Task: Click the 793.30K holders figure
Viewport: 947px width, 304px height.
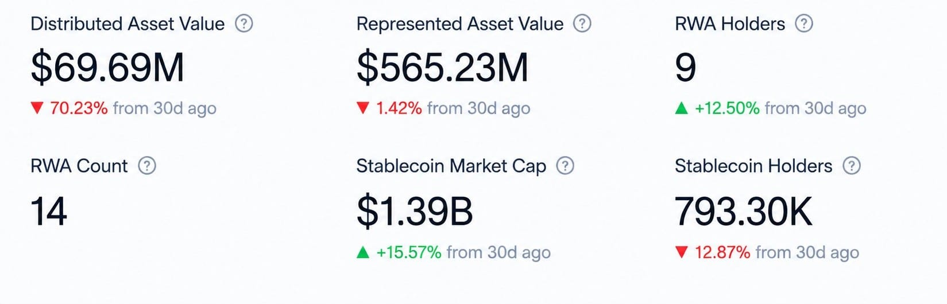Action: coord(744,211)
